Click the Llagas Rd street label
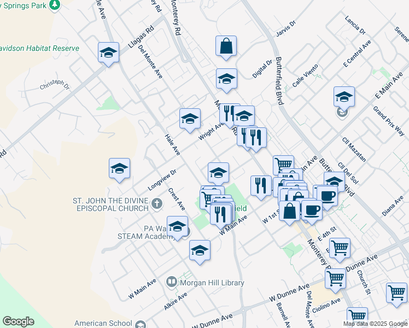409x328 pixels. [x=141, y=37]
